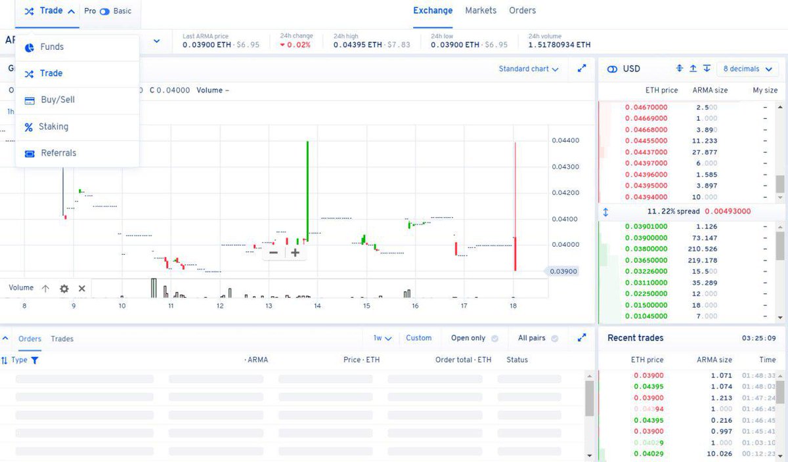This screenshot has width=788, height=462.
Task: Zoom in the chart with plus
Action: [295, 252]
